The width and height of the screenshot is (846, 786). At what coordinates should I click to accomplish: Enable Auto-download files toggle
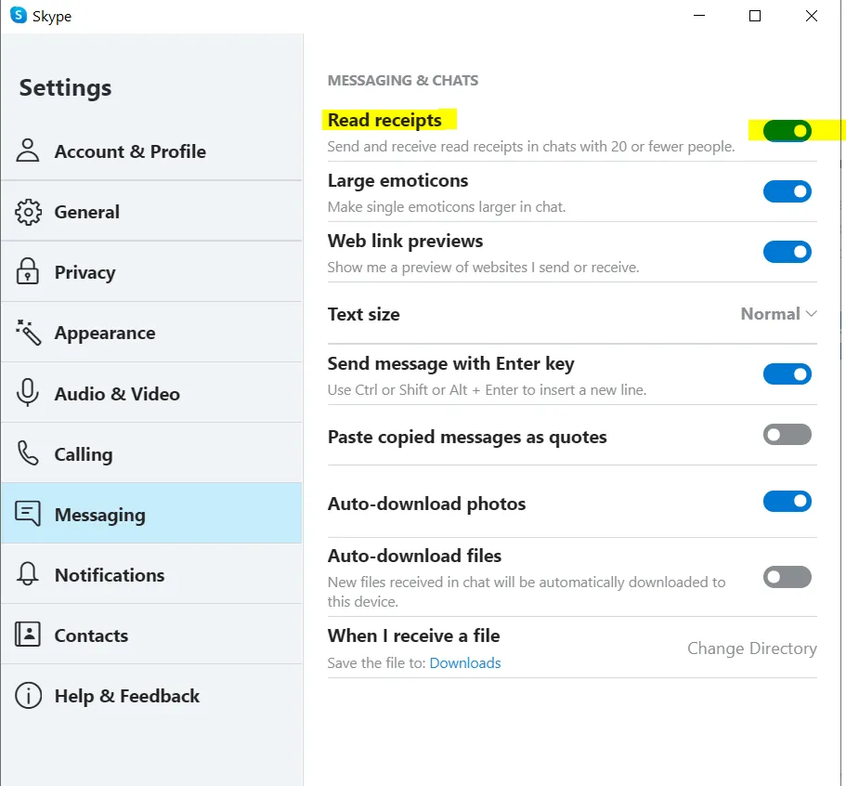(787, 577)
